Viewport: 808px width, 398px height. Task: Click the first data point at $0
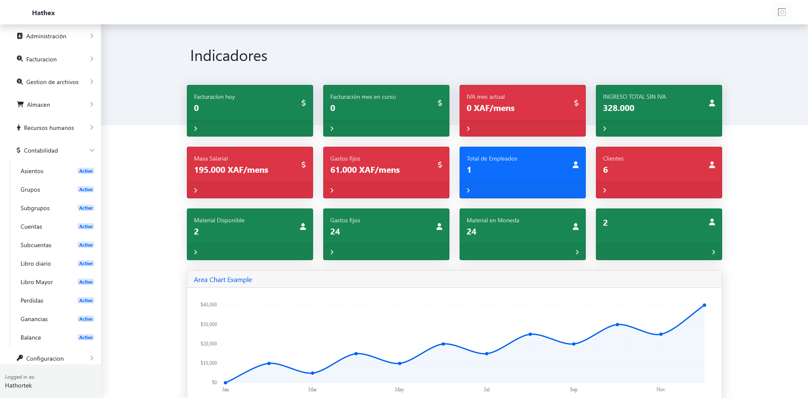click(x=226, y=382)
